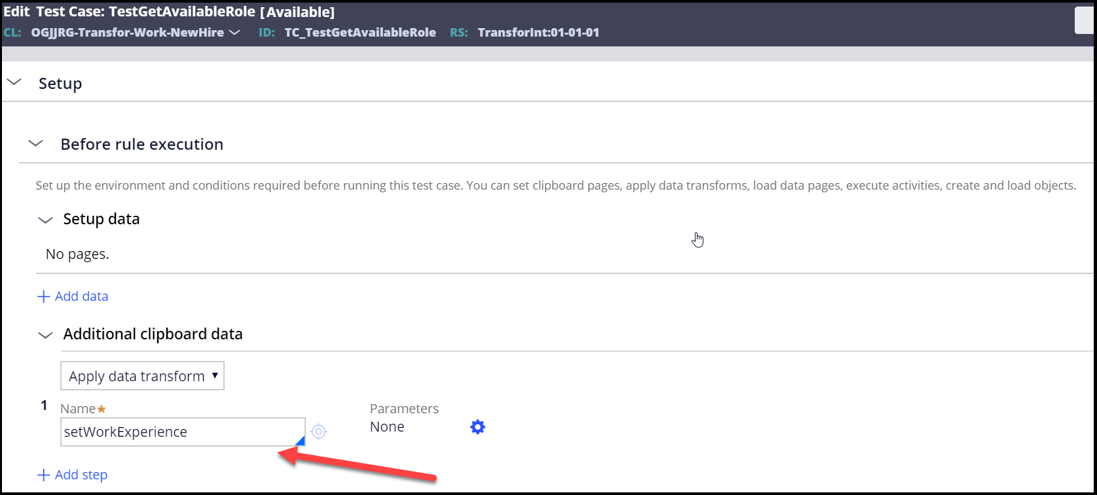Collapse Additional clipboard data section

tap(45, 335)
